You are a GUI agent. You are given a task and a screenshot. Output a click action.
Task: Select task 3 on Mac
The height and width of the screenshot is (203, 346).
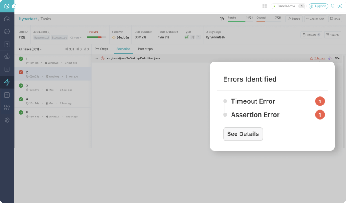[53, 87]
